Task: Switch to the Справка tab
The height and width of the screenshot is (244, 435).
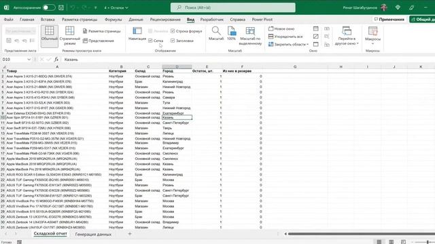Action: pyautogui.click(x=237, y=20)
